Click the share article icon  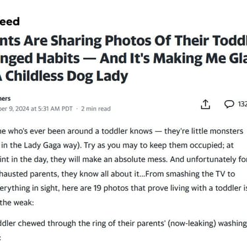[206, 105]
